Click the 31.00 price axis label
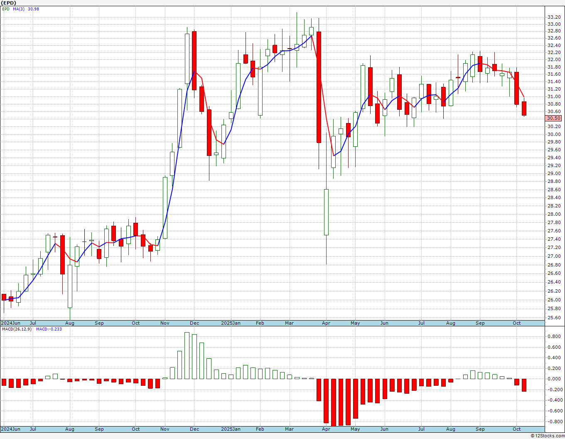This screenshot has height=439, width=565. 554,96
